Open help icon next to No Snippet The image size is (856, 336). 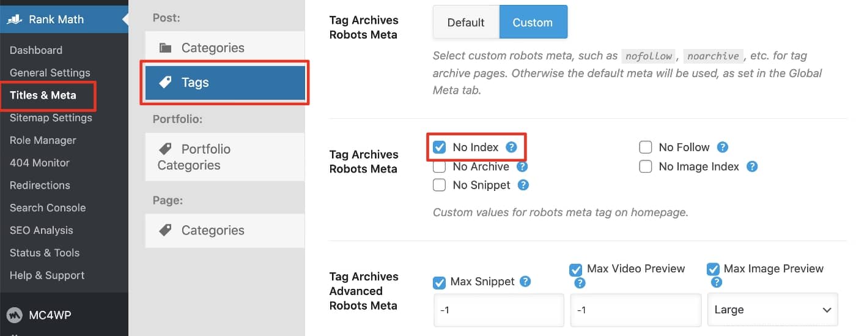(523, 185)
